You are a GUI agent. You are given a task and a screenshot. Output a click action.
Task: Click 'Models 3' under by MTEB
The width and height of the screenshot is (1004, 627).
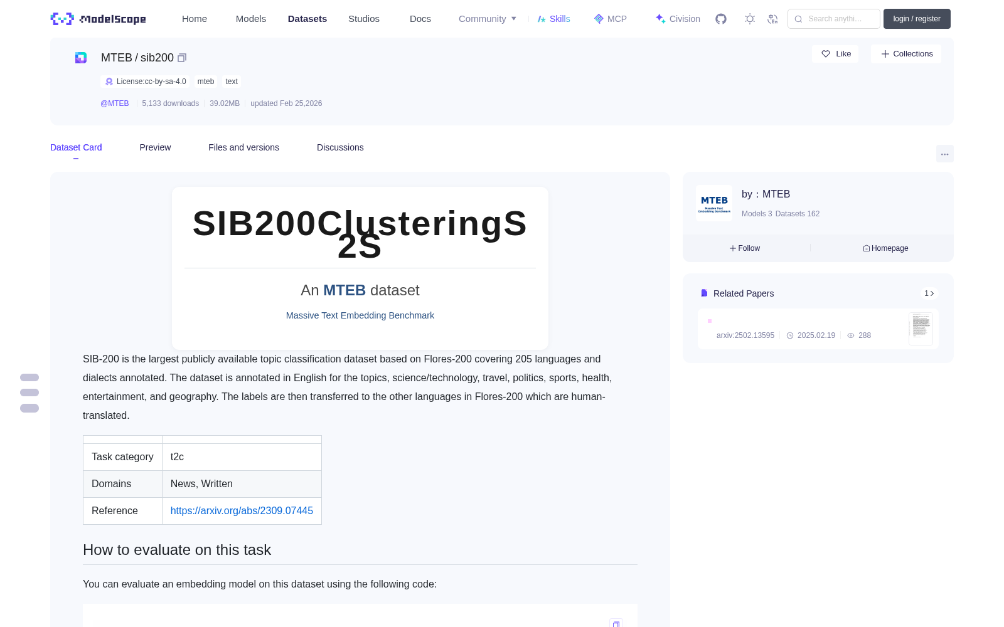pyautogui.click(x=757, y=214)
